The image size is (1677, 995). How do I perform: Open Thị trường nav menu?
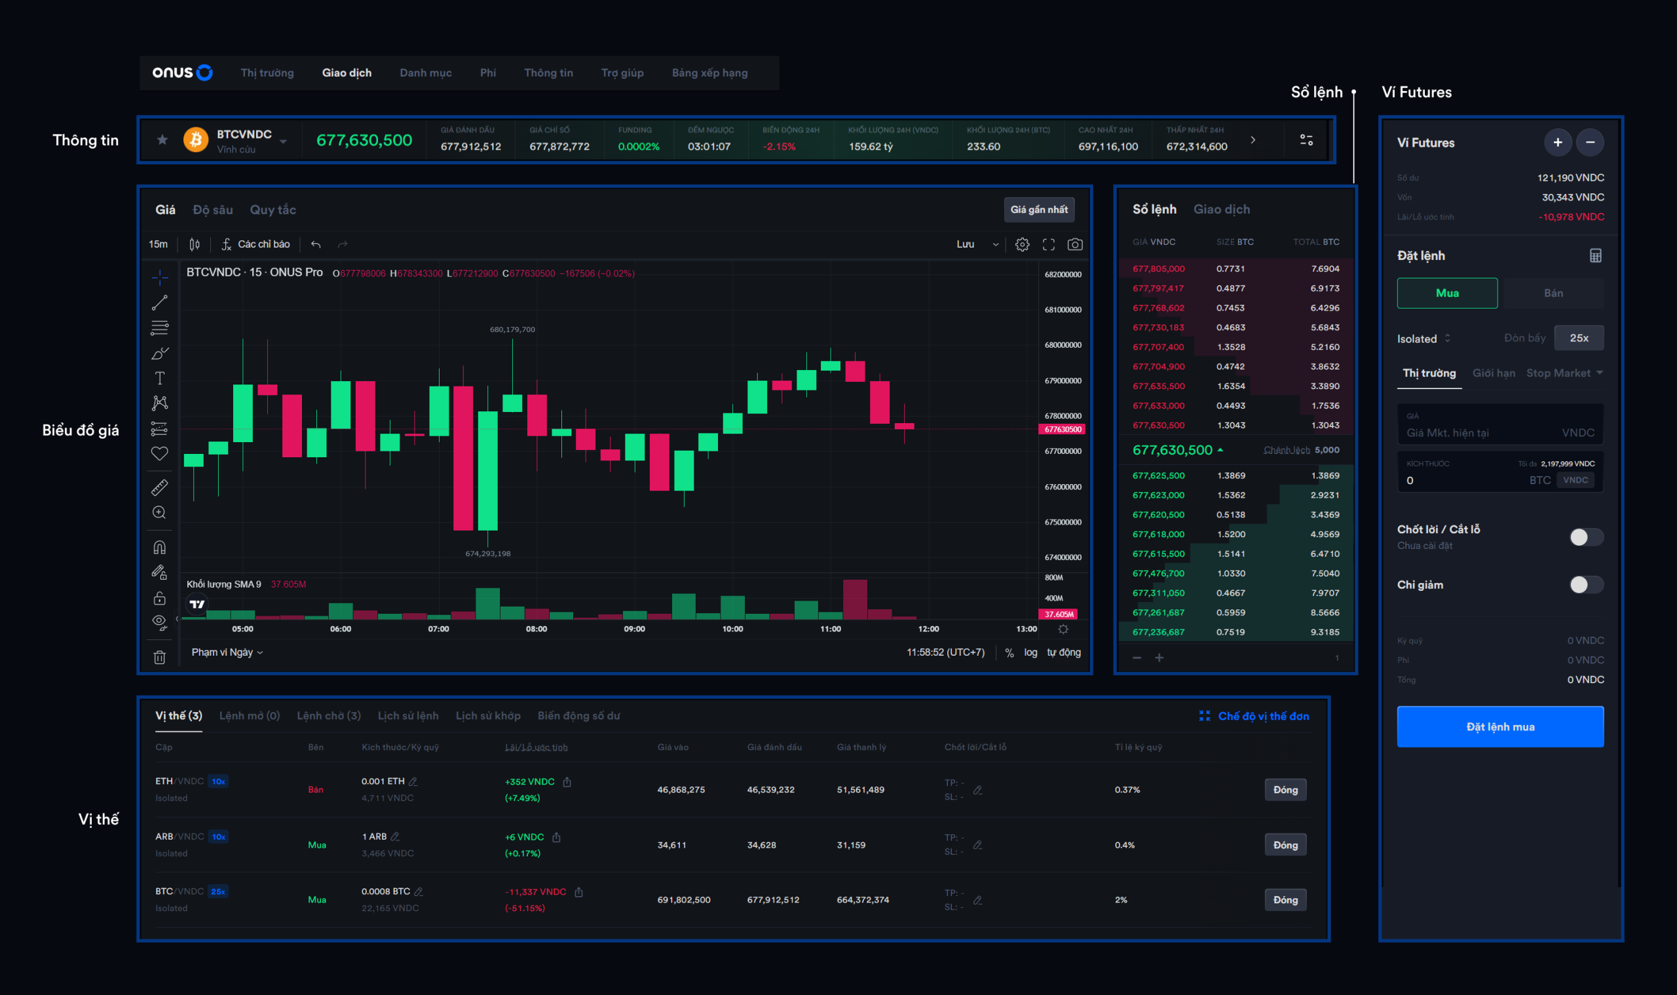[x=267, y=73]
